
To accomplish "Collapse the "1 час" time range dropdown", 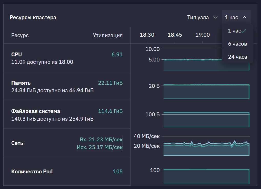I will tap(236, 17).
